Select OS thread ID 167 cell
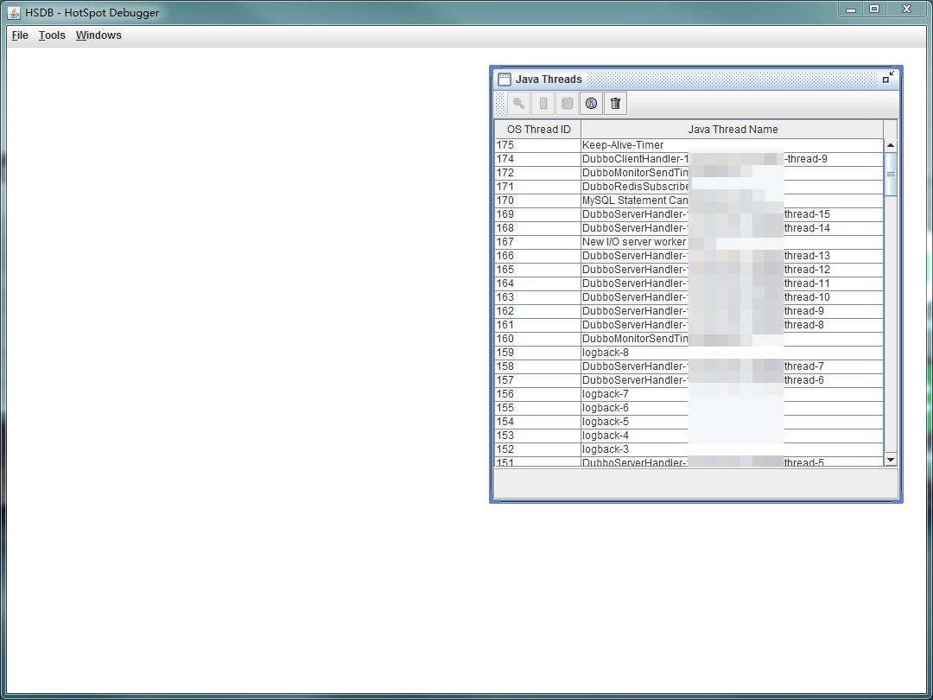 click(x=538, y=242)
